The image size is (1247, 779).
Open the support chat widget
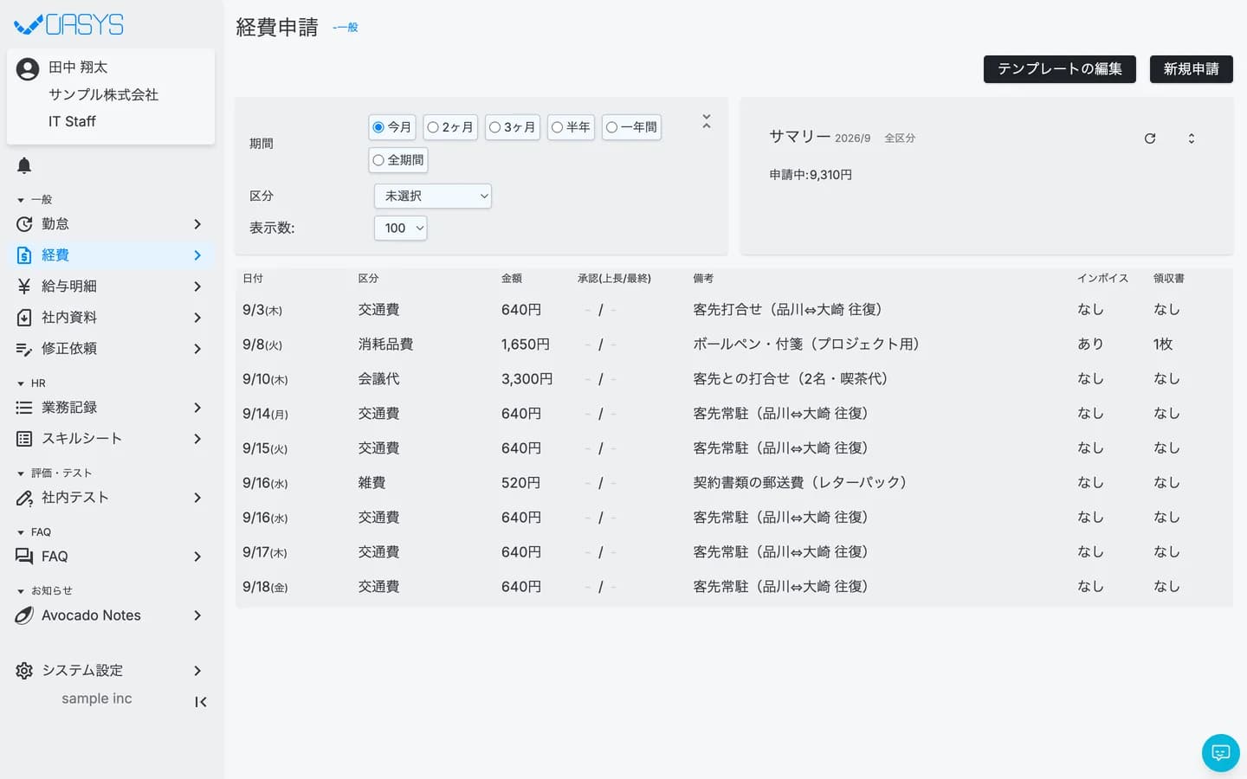(x=1221, y=753)
